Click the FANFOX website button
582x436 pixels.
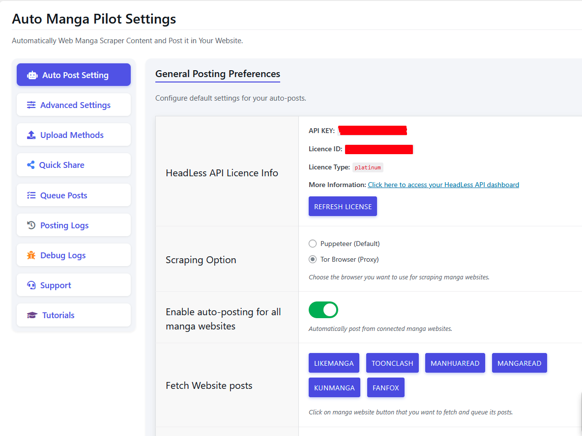pyautogui.click(x=385, y=388)
